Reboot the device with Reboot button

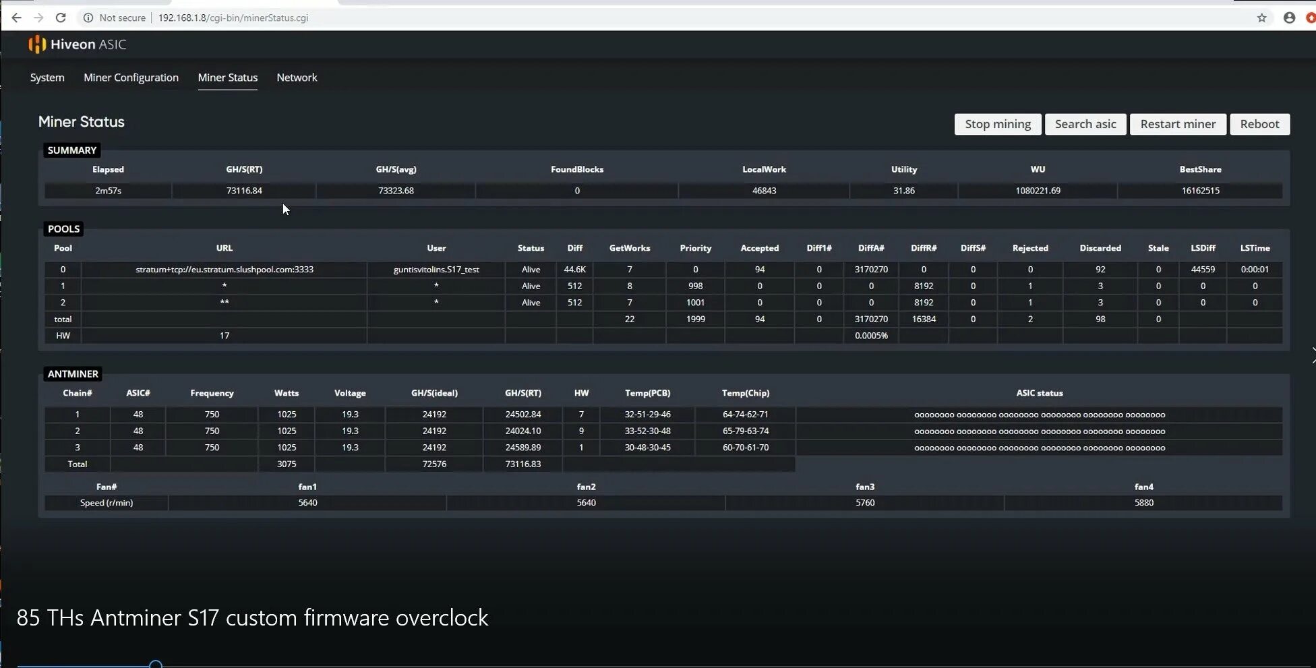[1259, 124]
